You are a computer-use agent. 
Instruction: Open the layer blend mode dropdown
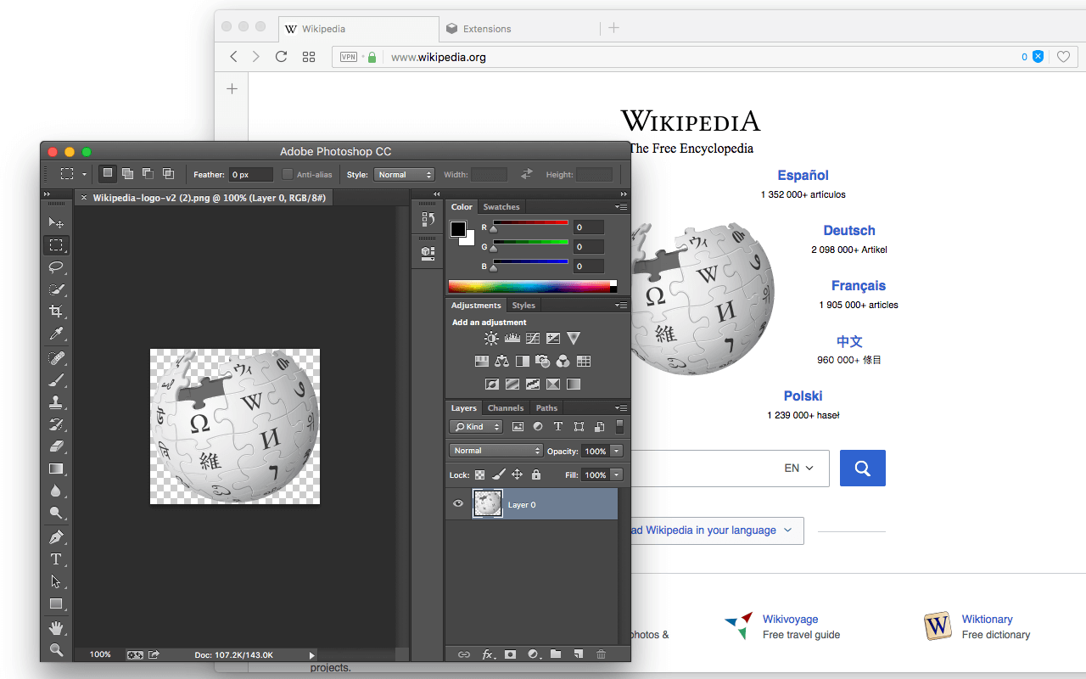click(495, 451)
